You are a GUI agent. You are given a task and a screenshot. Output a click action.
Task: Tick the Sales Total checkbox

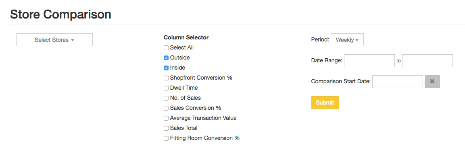pos(166,128)
